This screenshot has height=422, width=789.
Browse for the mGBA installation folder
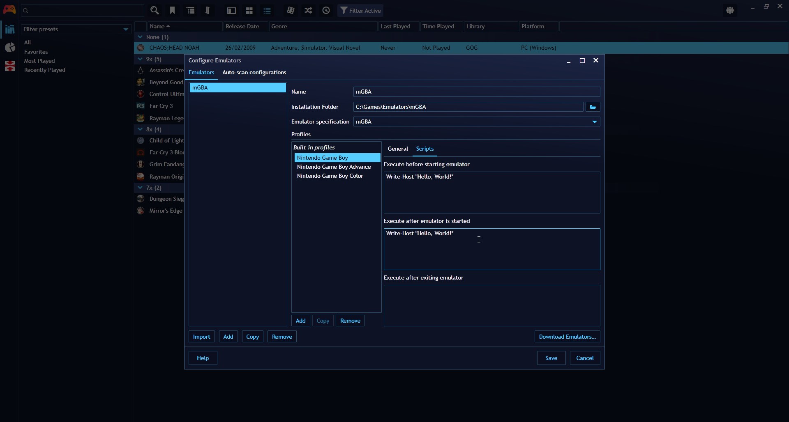tap(592, 107)
